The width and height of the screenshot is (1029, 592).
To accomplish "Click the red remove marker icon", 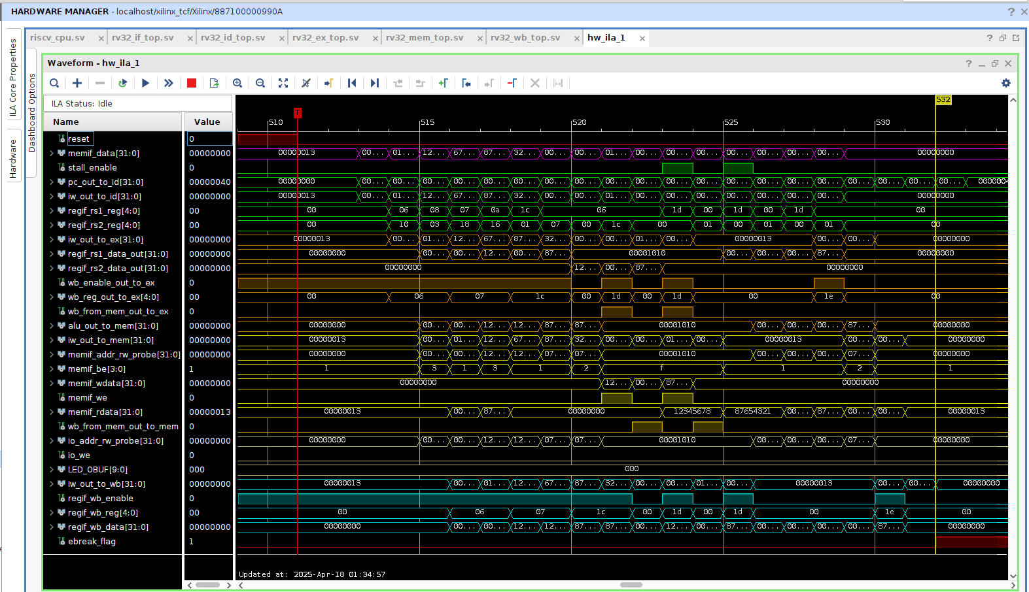I will coord(512,83).
